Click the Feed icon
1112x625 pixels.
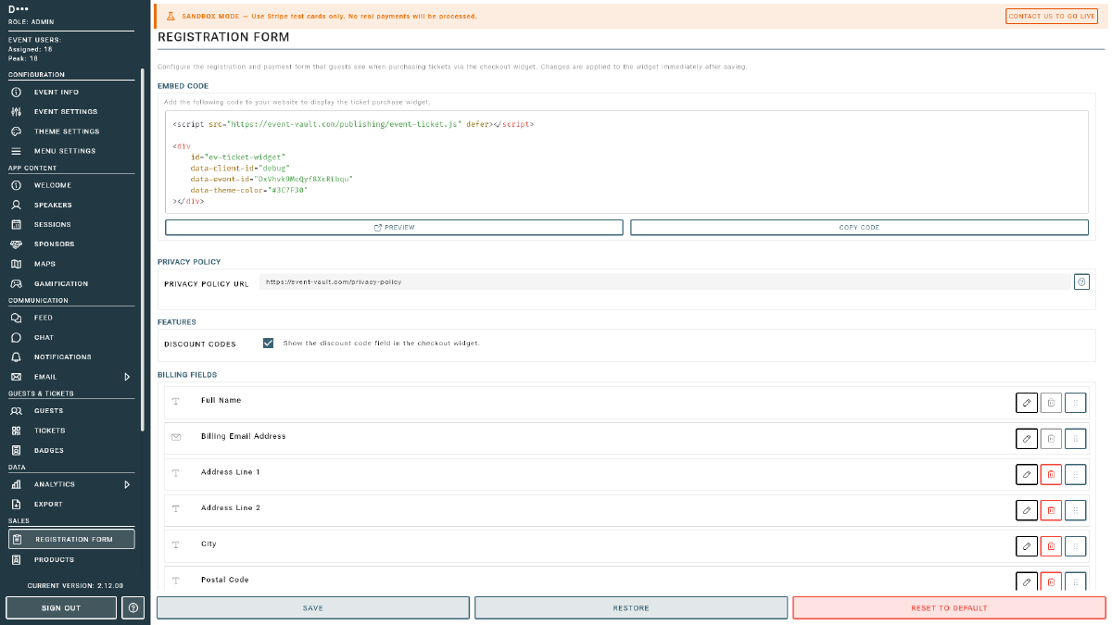[16, 318]
